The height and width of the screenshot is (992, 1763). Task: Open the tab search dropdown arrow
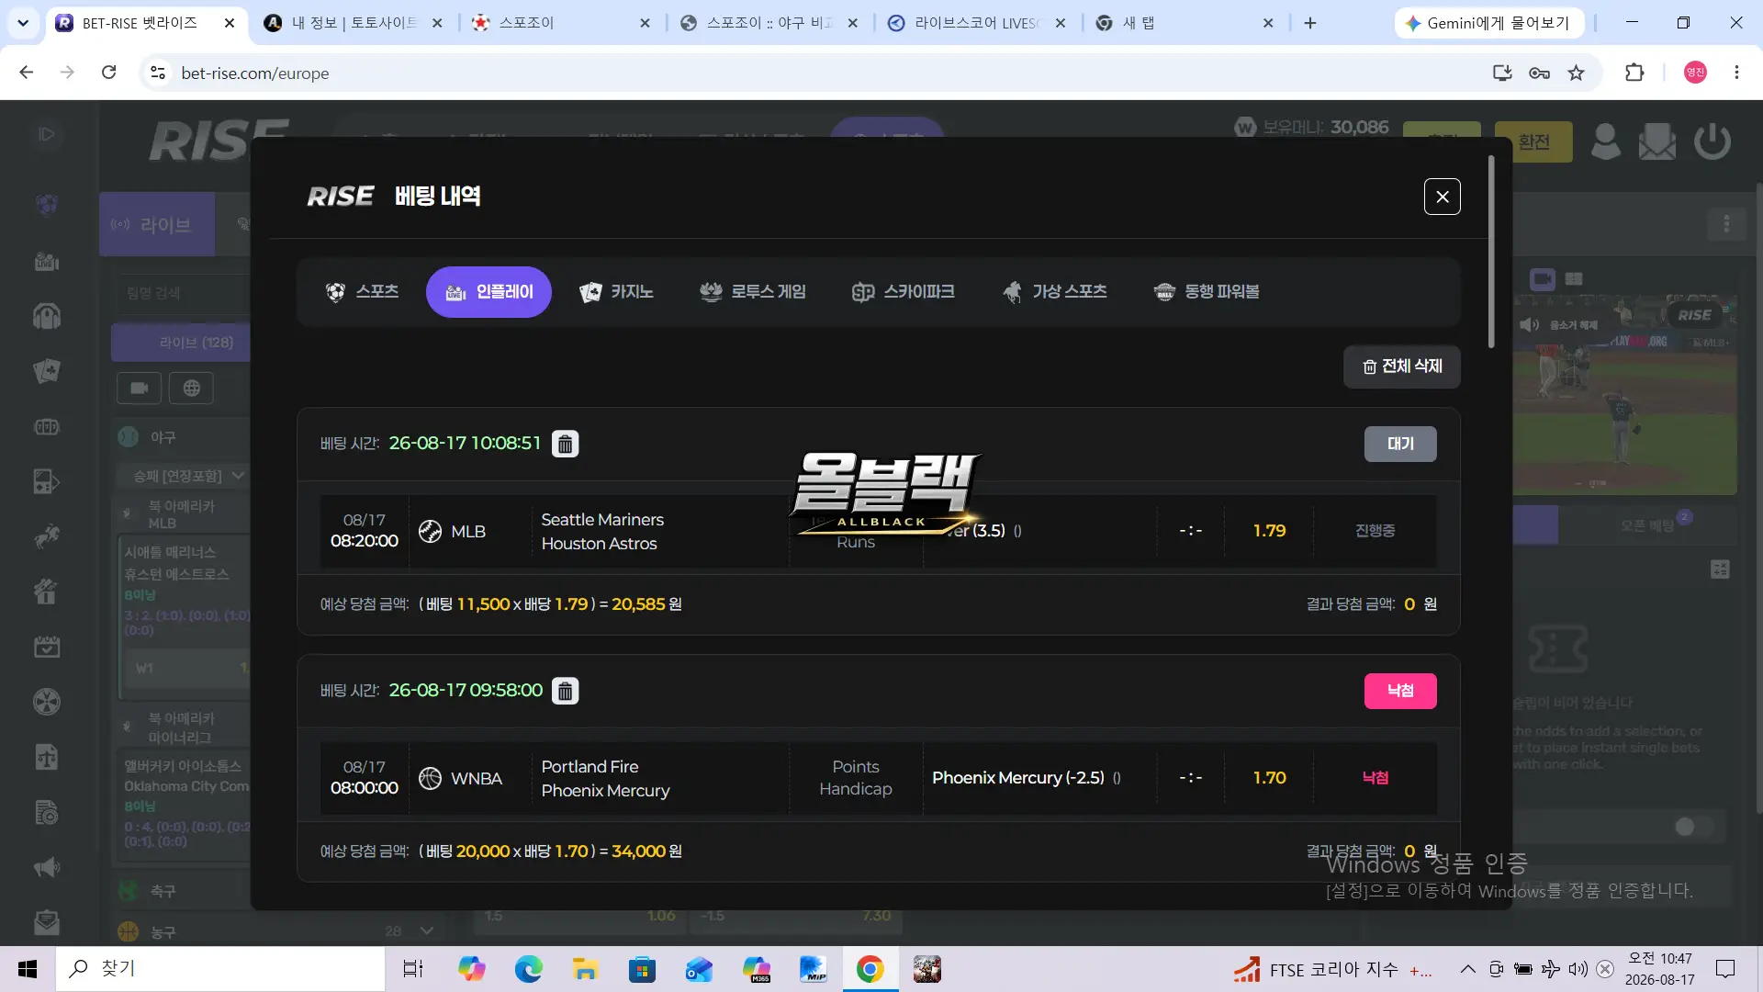click(23, 23)
